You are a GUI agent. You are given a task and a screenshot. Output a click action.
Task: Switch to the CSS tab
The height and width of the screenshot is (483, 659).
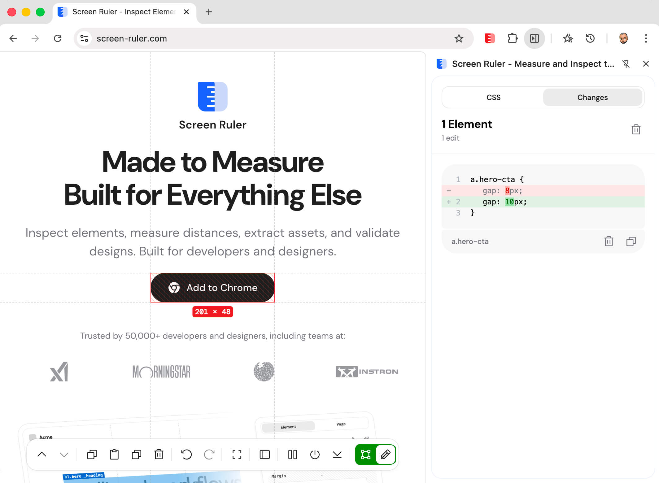(493, 97)
